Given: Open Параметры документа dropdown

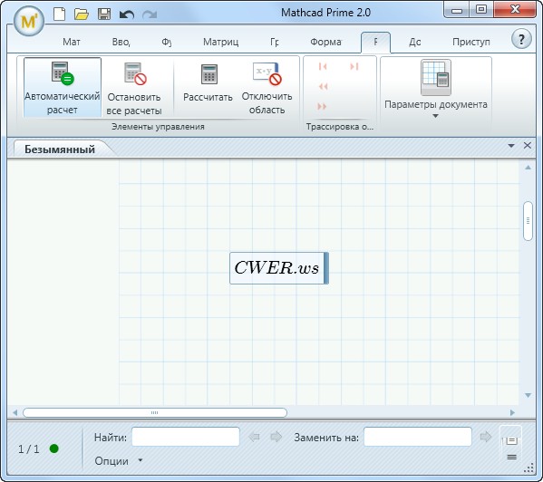Looking at the screenshot, I should click(436, 90).
